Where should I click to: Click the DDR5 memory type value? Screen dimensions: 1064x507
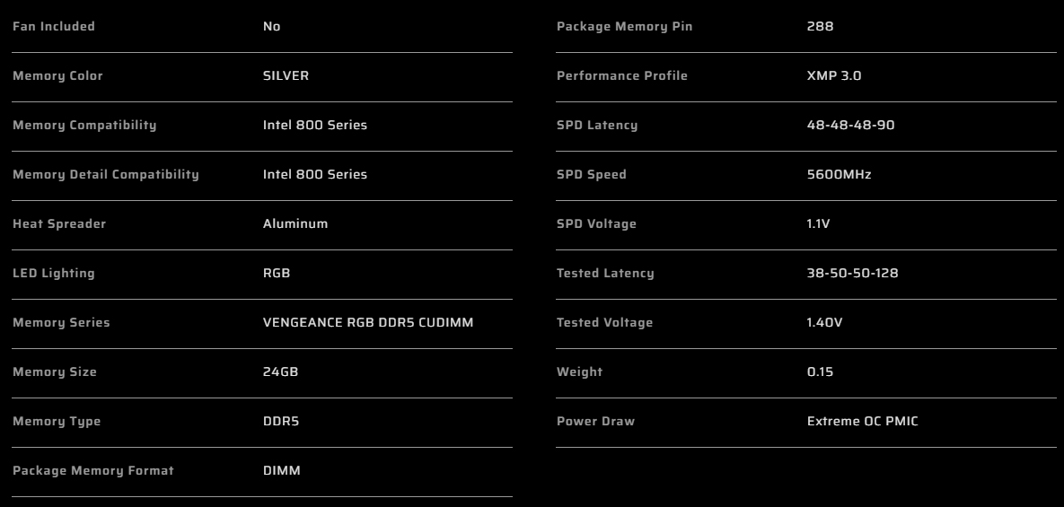[281, 422]
